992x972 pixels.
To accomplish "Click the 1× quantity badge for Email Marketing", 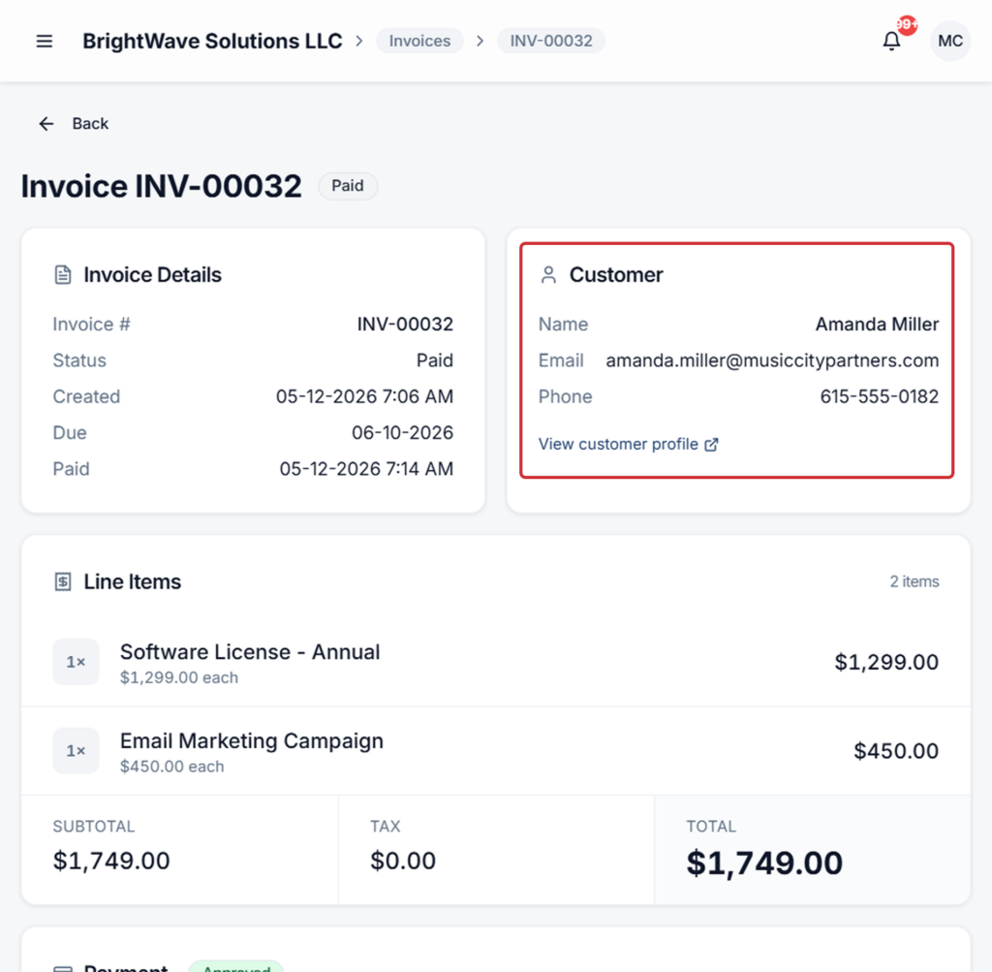I will (76, 750).
